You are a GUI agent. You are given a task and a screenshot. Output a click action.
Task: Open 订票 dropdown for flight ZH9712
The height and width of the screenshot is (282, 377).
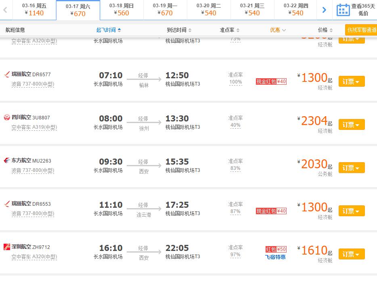[x=352, y=254]
